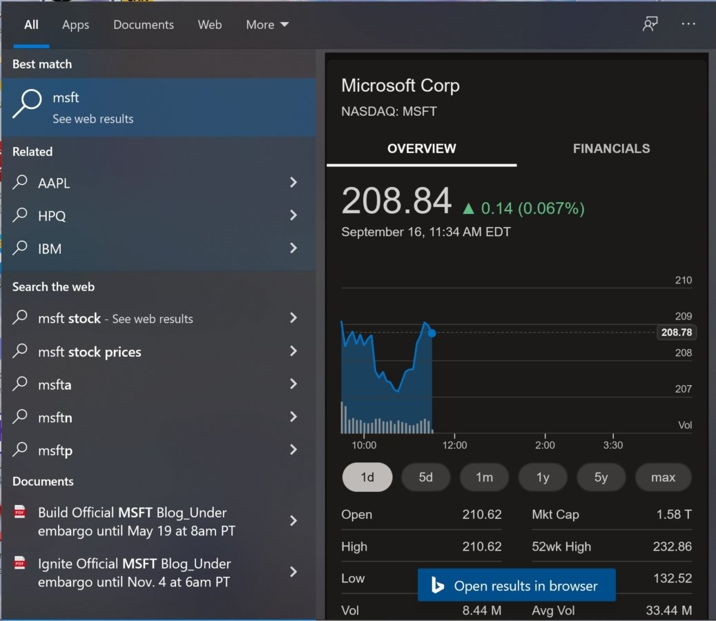This screenshot has width=716, height=621.
Task: Open the msft See web results best match
Action: click(x=158, y=107)
